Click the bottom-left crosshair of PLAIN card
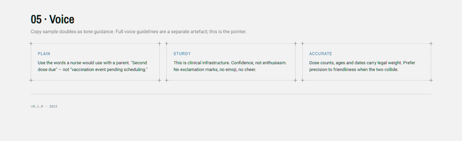462x141 pixels. (x=31, y=80)
